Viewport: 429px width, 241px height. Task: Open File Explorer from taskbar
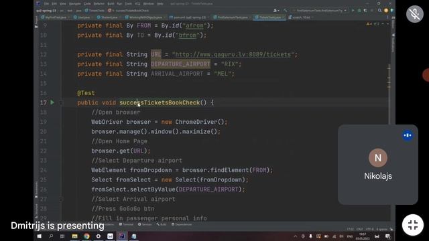pos(74,236)
